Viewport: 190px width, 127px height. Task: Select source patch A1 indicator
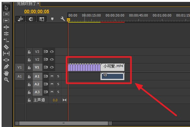(x=20, y=76)
